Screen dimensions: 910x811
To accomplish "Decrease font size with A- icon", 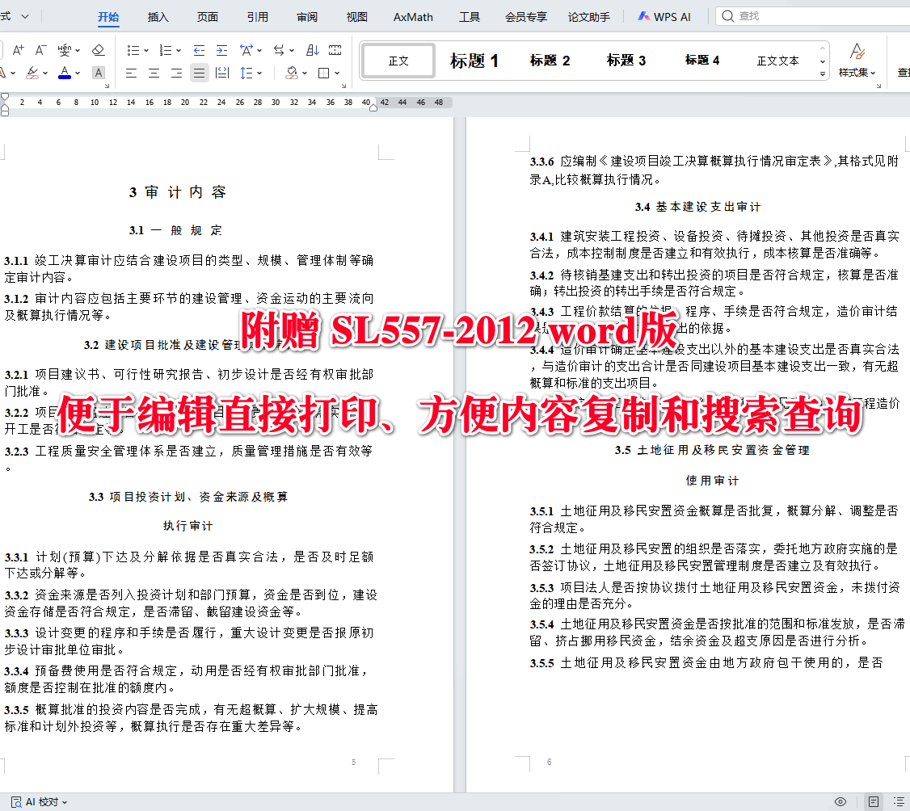I will pos(40,50).
